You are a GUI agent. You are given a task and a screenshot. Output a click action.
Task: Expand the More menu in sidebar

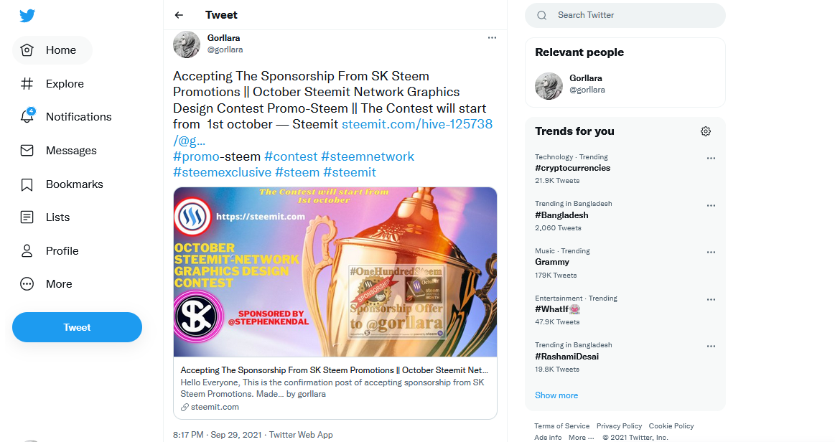[x=46, y=284]
